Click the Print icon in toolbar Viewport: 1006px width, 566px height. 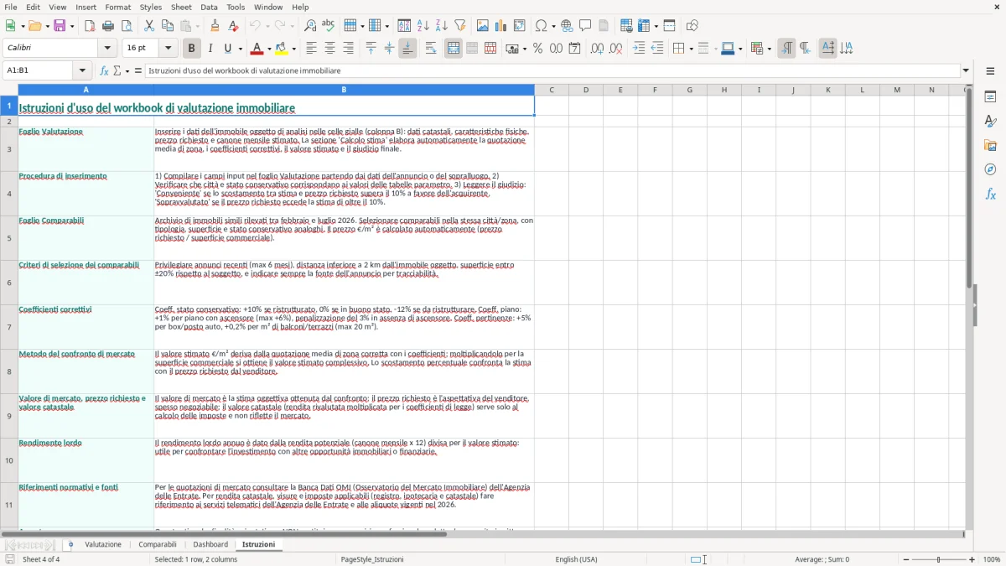(x=108, y=26)
